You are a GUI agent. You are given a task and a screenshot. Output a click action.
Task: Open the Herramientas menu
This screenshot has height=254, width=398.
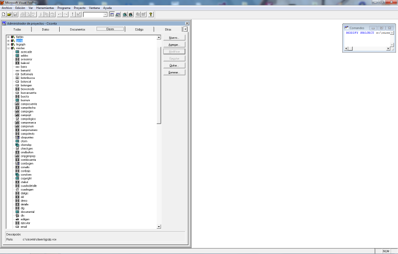coord(45,8)
